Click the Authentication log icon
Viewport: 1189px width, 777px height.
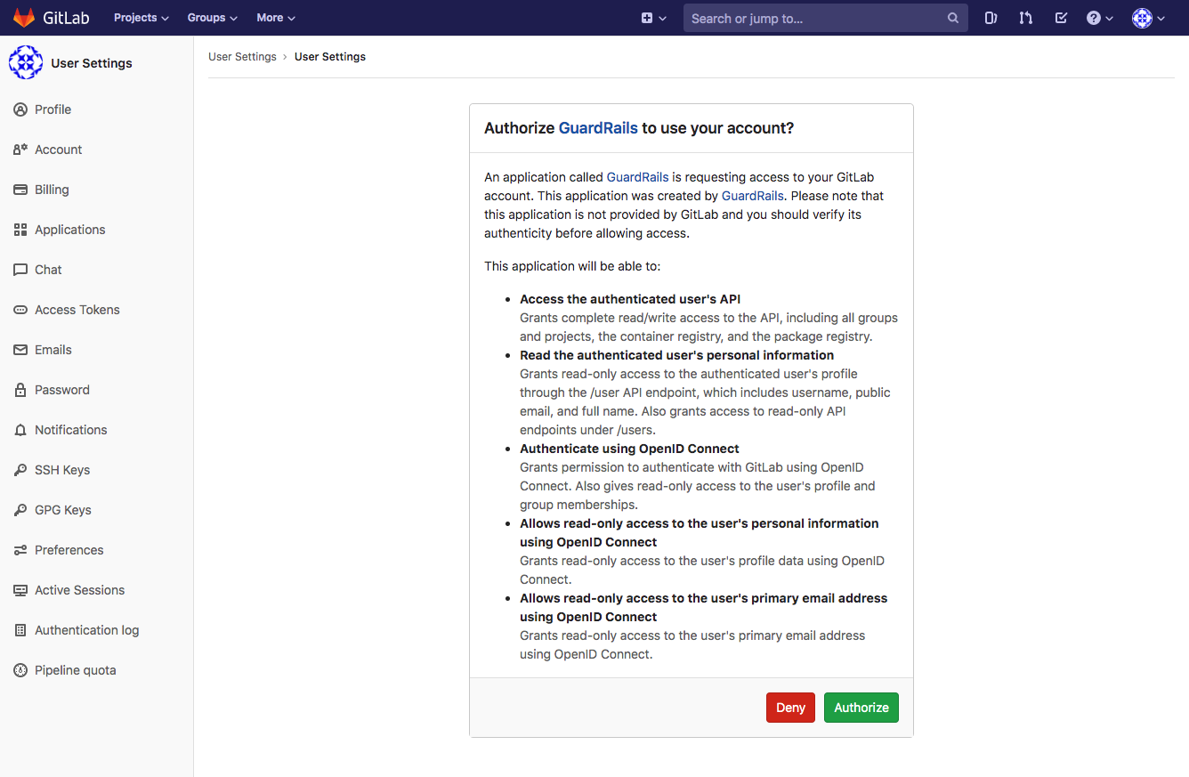point(20,630)
